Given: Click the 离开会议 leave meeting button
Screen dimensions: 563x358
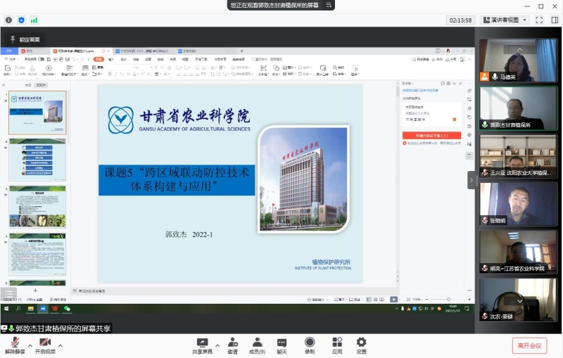Looking at the screenshot, I should (x=529, y=345).
